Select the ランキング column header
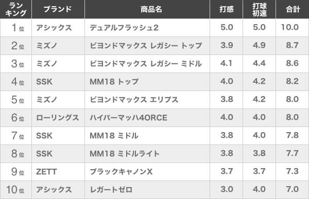This screenshot has height=199, width=309. (16, 9)
